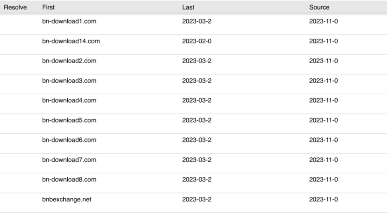This screenshot has height=213, width=387.
Task: Open the bn-download3.com entry
Action: [x=69, y=81]
